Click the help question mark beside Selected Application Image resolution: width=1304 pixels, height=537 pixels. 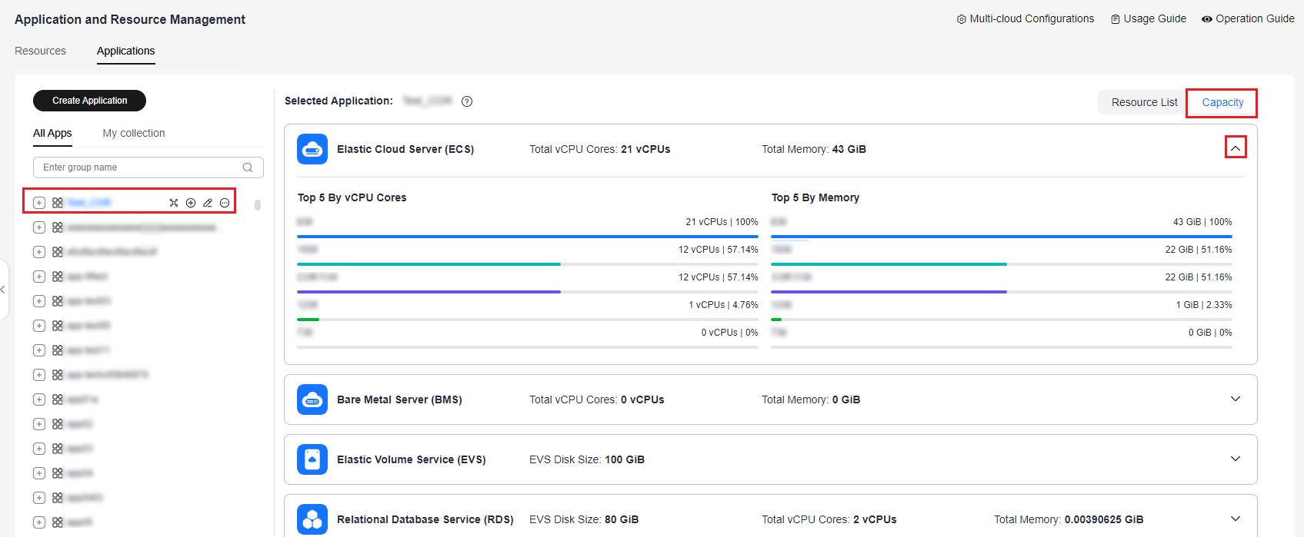click(x=467, y=101)
